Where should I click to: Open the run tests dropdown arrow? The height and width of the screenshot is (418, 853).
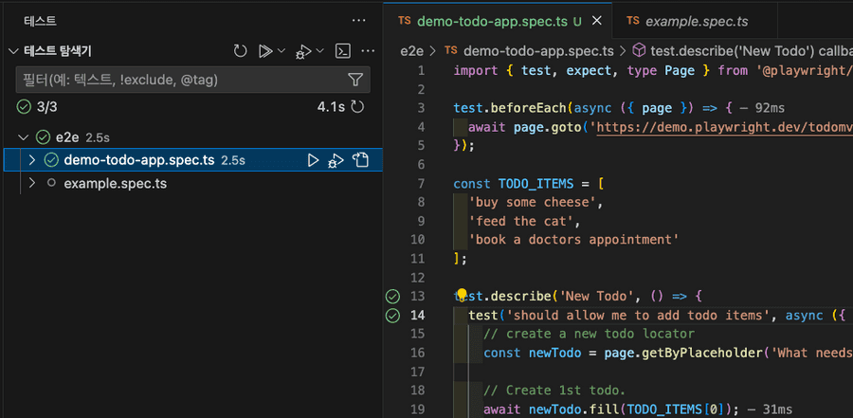click(x=281, y=51)
